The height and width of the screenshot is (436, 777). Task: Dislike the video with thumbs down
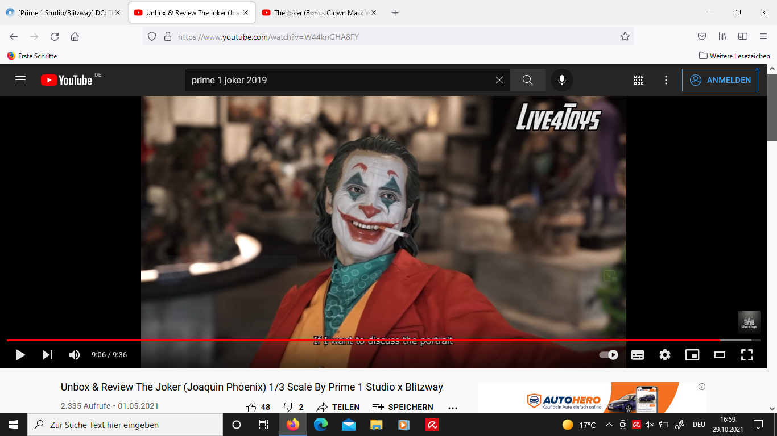coord(294,407)
